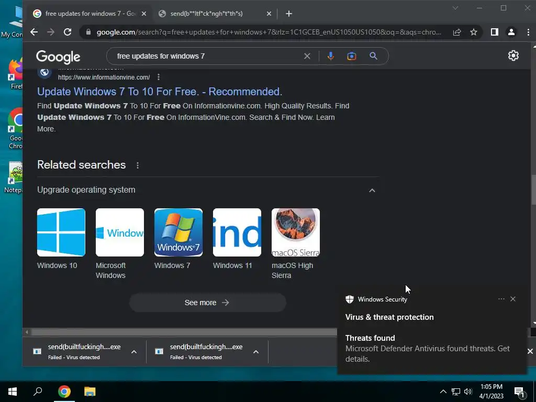
Task: Expand options for second failed download
Action: [255, 352]
